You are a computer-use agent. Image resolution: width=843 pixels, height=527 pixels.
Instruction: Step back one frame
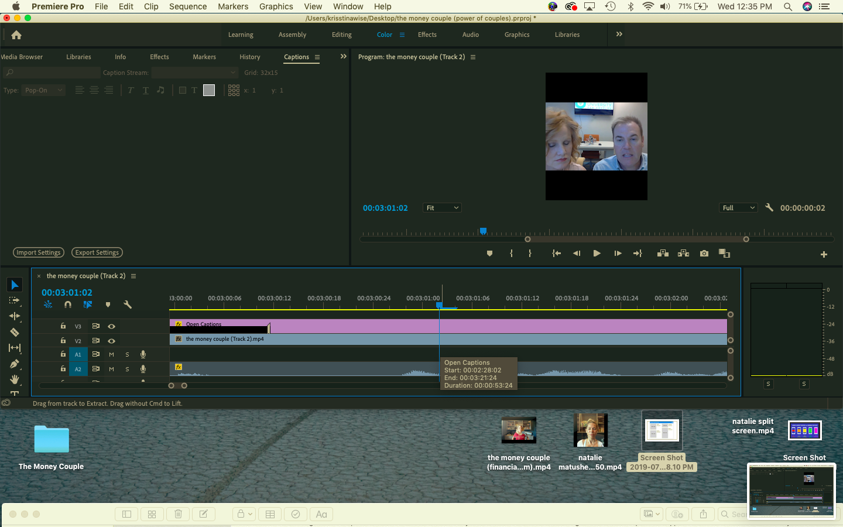pos(577,254)
